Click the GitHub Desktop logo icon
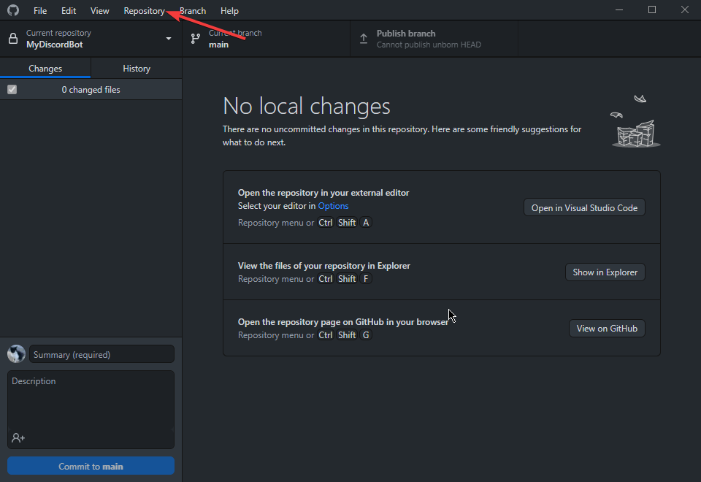The width and height of the screenshot is (701, 482). pos(13,10)
